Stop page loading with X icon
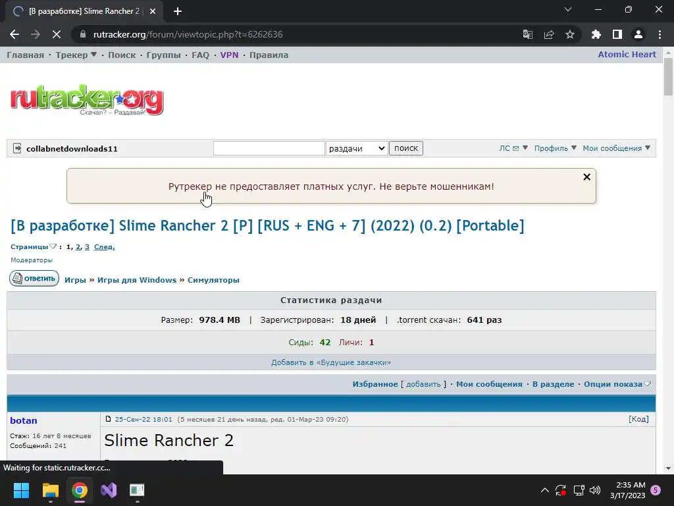This screenshot has height=506, width=674. (x=57, y=34)
